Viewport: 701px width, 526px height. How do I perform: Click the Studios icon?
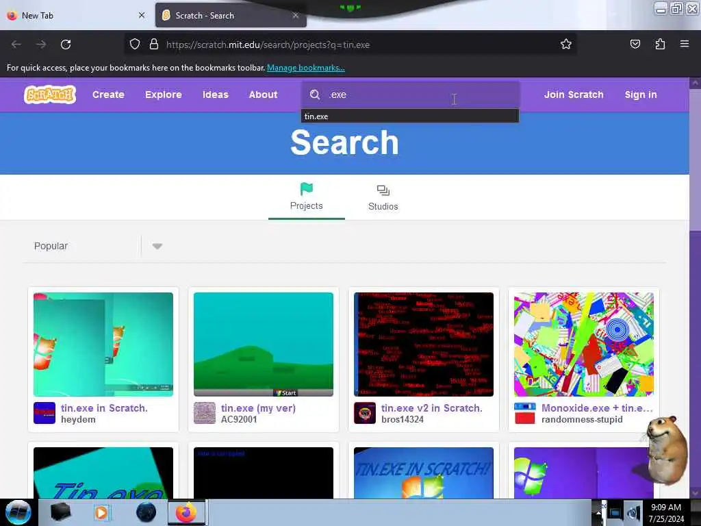click(x=383, y=190)
